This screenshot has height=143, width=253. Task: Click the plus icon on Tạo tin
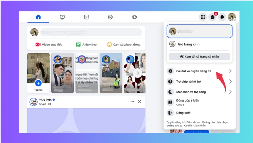(38, 83)
